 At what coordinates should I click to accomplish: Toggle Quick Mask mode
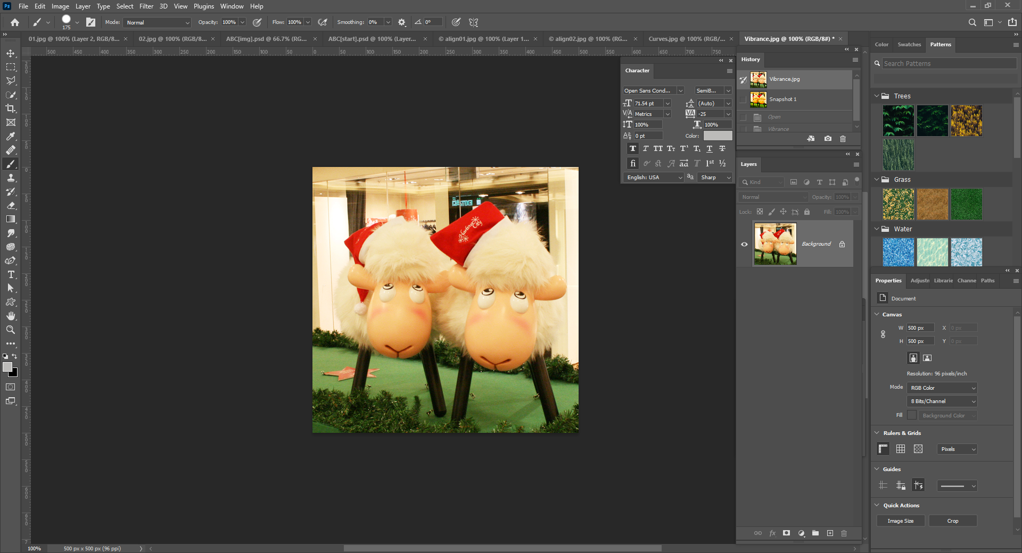(x=11, y=387)
